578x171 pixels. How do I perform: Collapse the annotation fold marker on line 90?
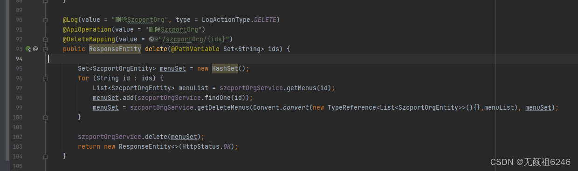pyautogui.click(x=46, y=20)
